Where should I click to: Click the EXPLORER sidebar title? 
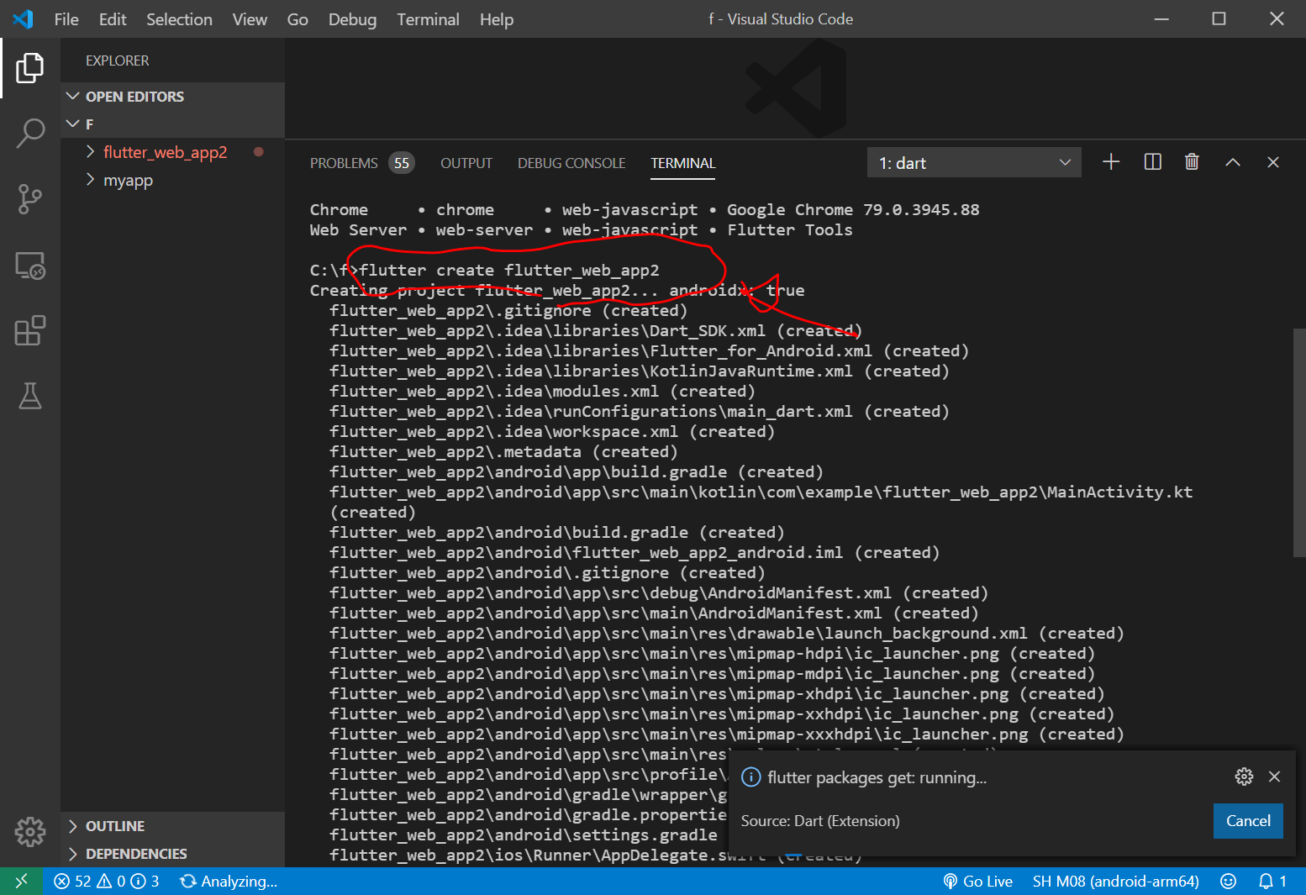[117, 61]
